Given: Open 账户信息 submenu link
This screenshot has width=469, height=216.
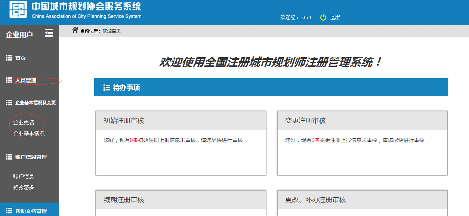Looking at the screenshot, I should (24, 176).
